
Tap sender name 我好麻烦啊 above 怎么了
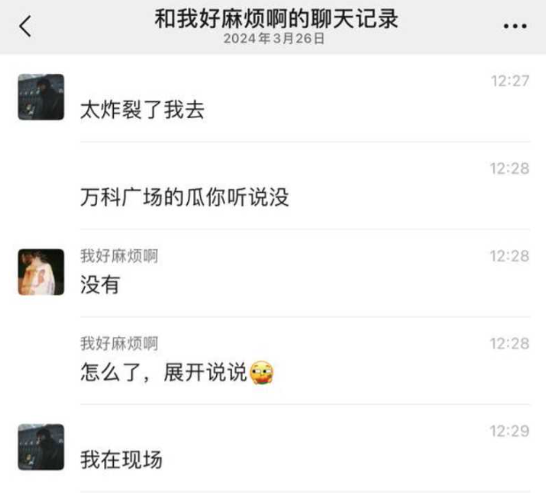pyautogui.click(x=119, y=343)
